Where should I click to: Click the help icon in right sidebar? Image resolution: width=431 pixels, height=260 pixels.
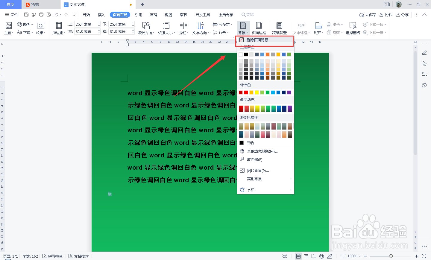[x=424, y=85]
